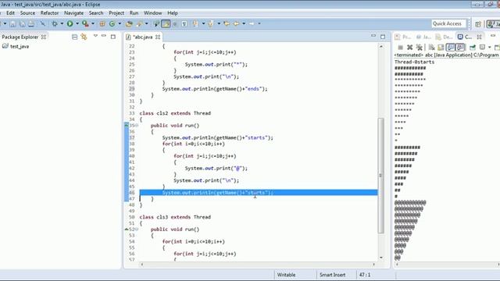
Task: Toggle Show Whitespace Characters button
Action: [x=184, y=24]
